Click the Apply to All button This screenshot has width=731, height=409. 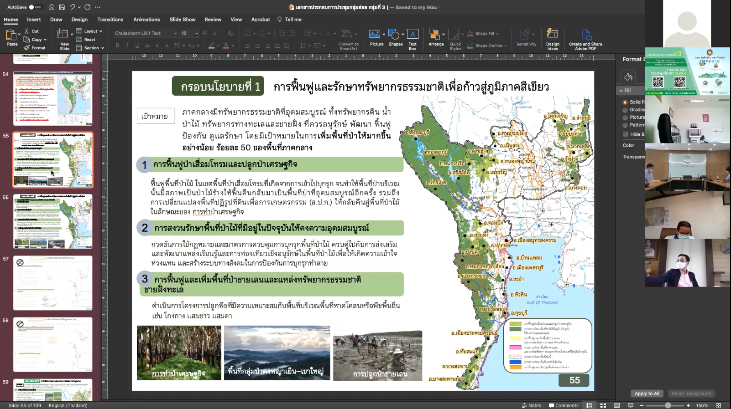[647, 394]
